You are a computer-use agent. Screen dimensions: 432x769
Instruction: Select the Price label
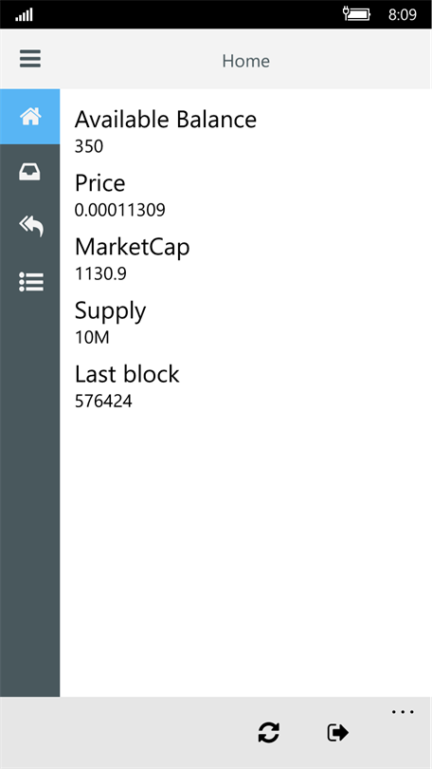tap(99, 183)
